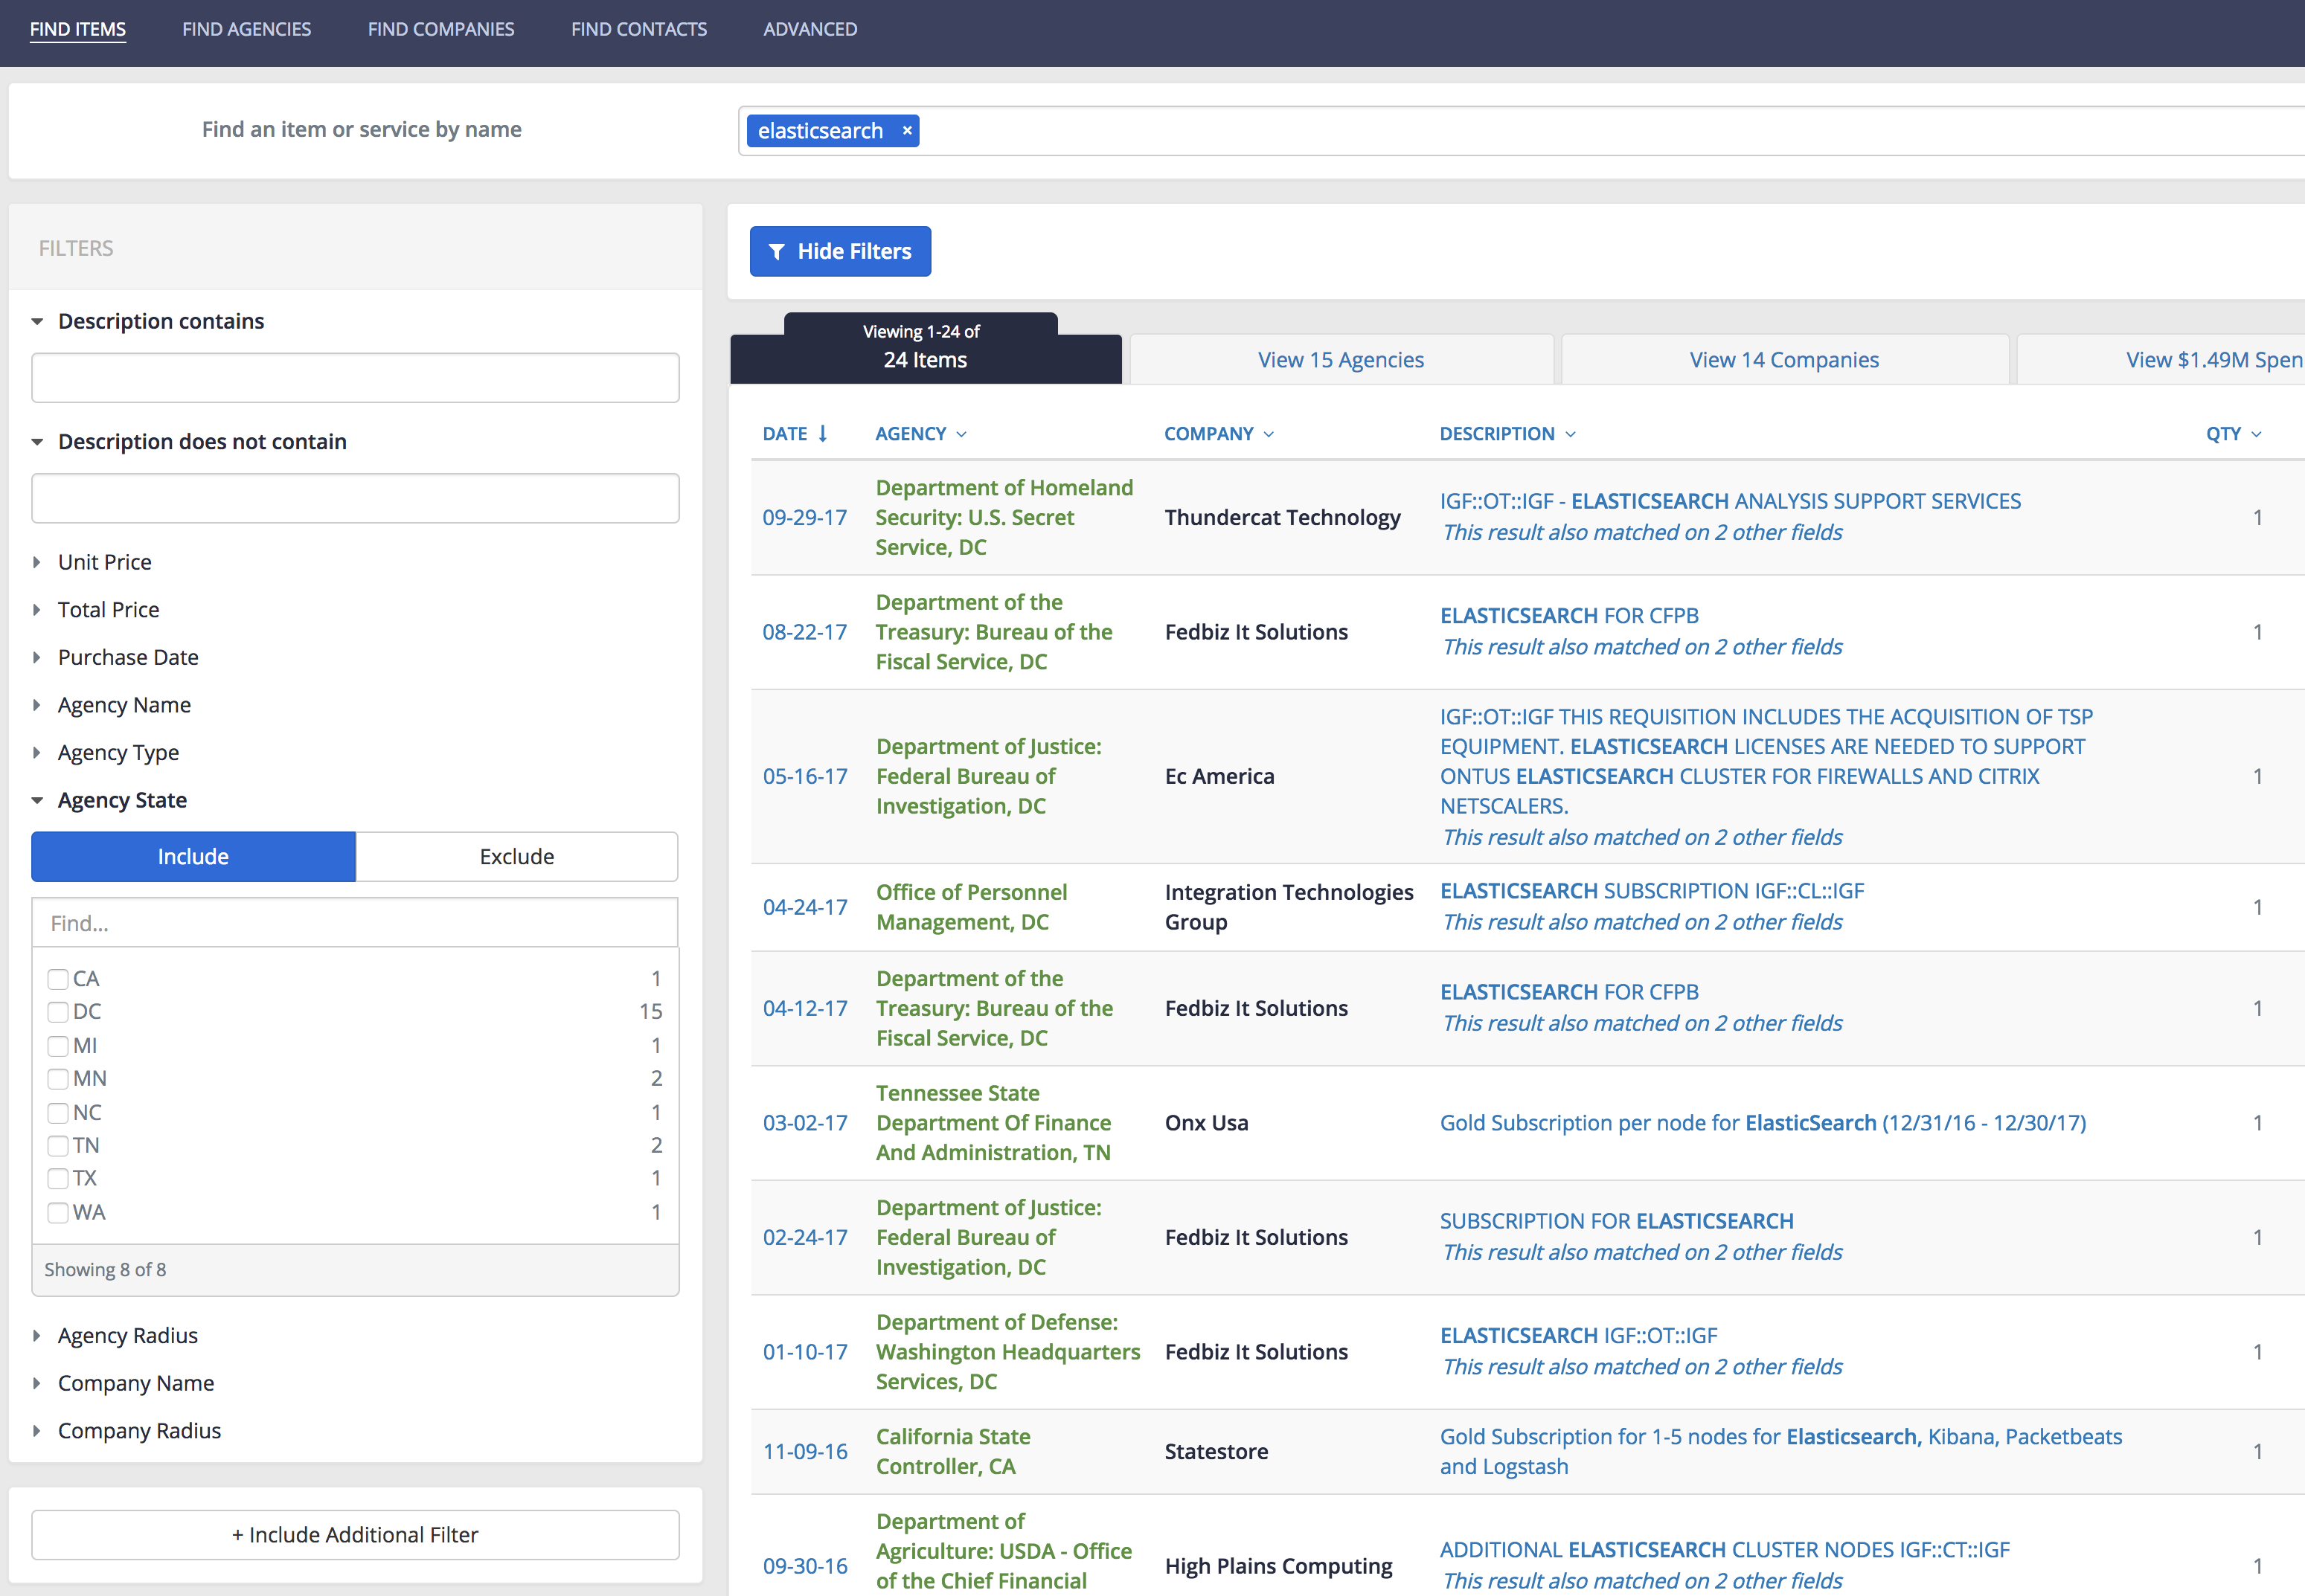Open Additional Elasticsearch Cluster Nodes description
Viewport: 2305px width, 1596px height.
pos(1724,1550)
